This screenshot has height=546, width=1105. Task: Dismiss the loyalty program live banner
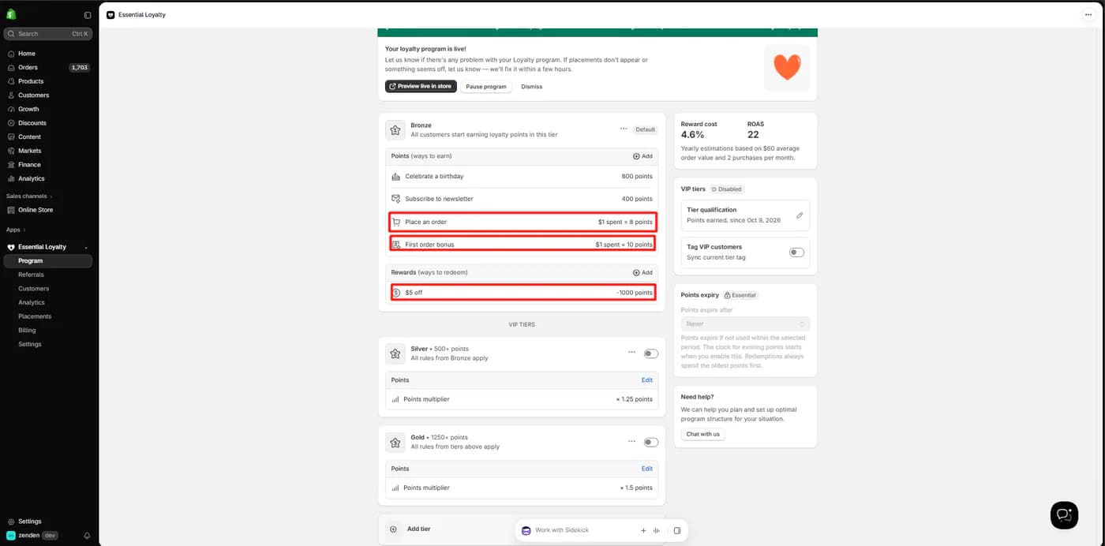(x=532, y=86)
